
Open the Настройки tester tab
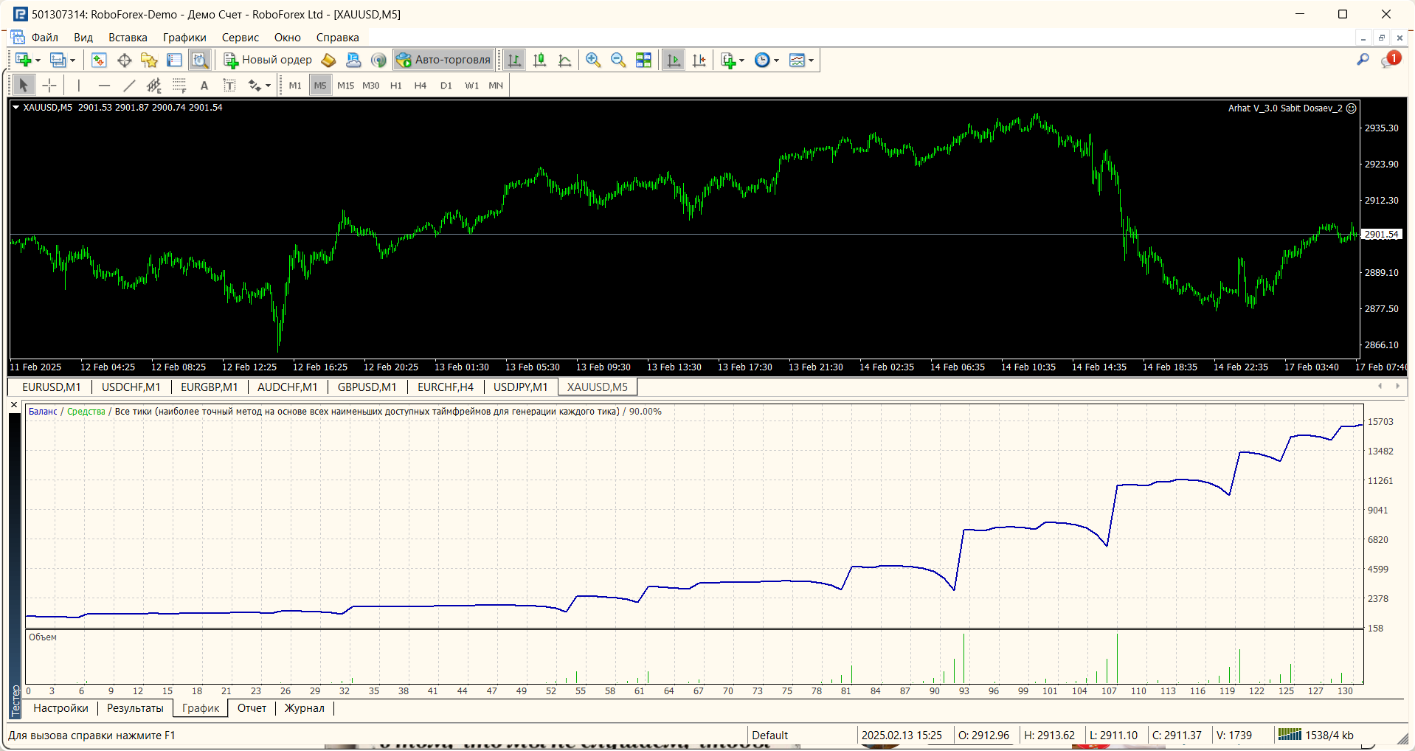(x=60, y=708)
